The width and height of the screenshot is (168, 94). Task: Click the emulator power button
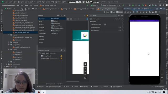tap(125, 12)
